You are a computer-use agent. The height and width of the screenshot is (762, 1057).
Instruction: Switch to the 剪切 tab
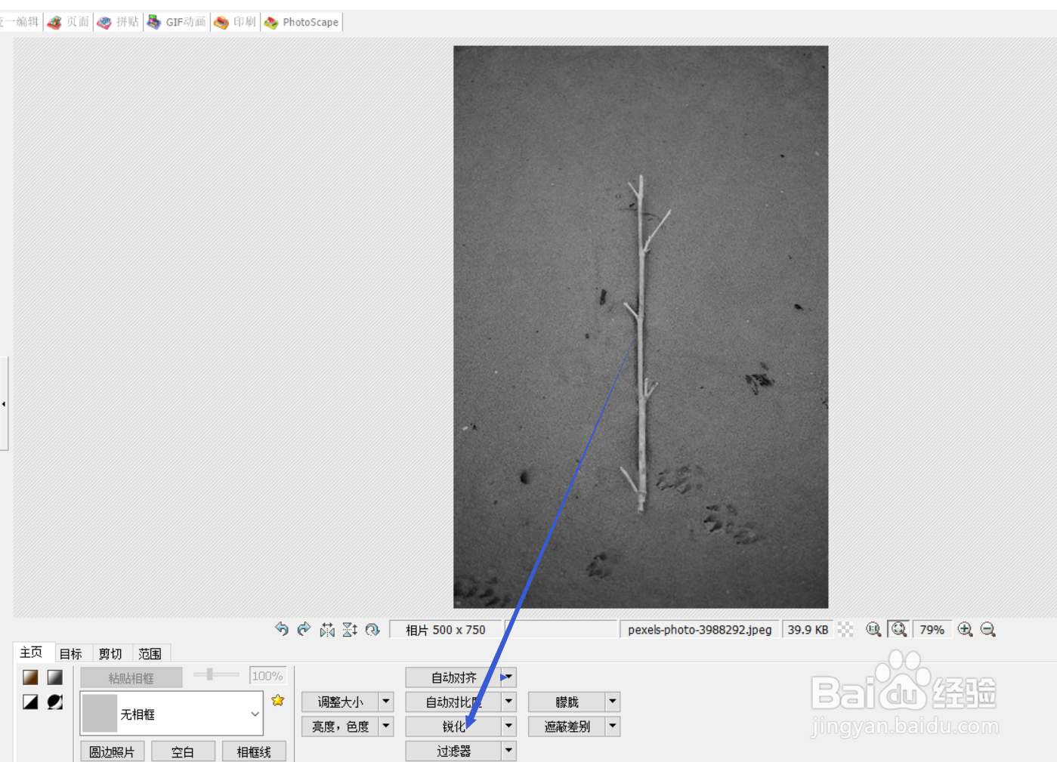pyautogui.click(x=110, y=654)
